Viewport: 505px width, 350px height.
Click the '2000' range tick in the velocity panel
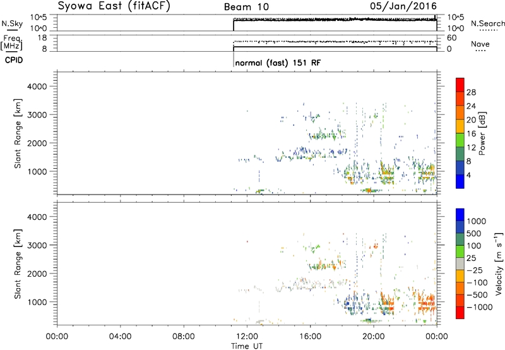point(37,274)
